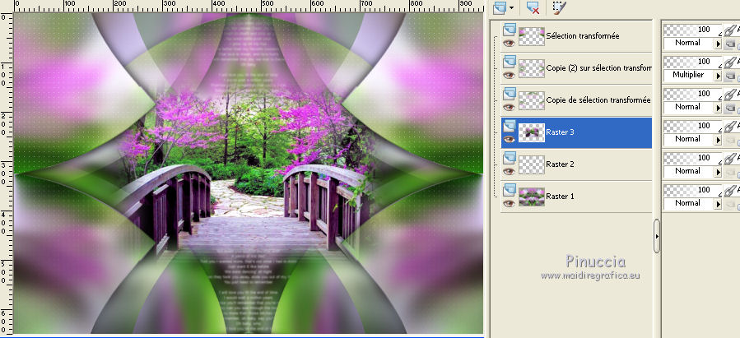Click thumbnail of Copie (2) sur sélection layer

tap(532, 68)
